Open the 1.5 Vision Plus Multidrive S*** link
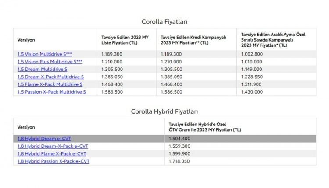Screen dimensions: 329x188 pyautogui.click(x=50, y=62)
